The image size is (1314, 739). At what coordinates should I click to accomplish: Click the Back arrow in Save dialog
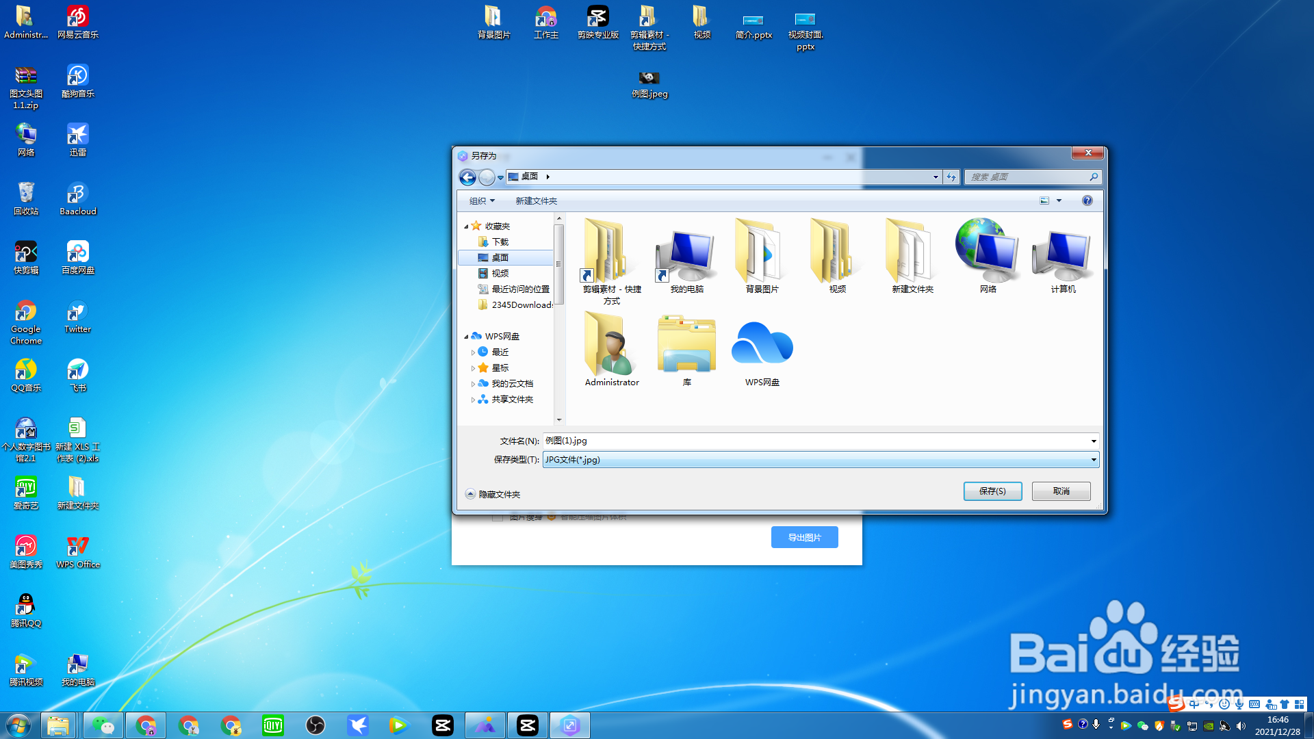pos(467,177)
